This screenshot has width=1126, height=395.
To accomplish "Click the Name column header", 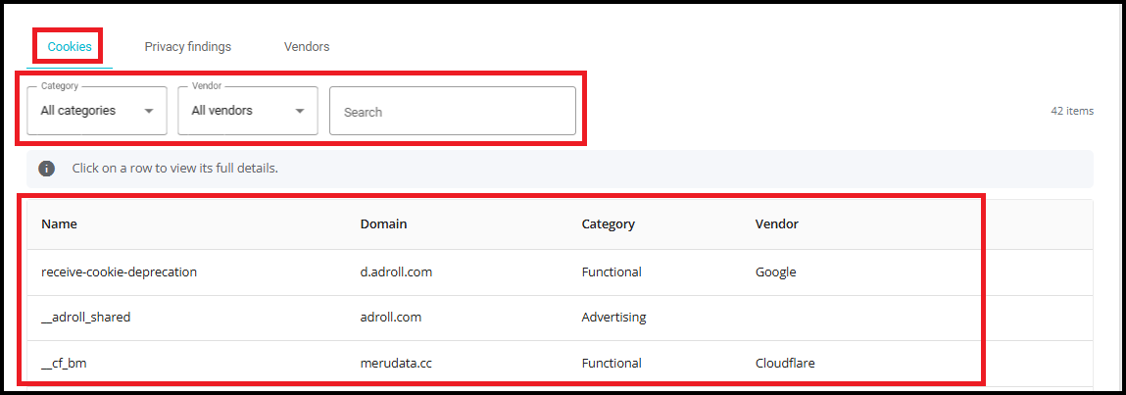I will click(59, 224).
